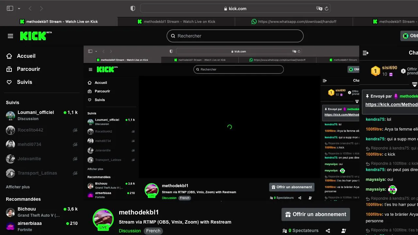418x235 pixels.
Task: Click the French language tag
Action: click(153, 231)
